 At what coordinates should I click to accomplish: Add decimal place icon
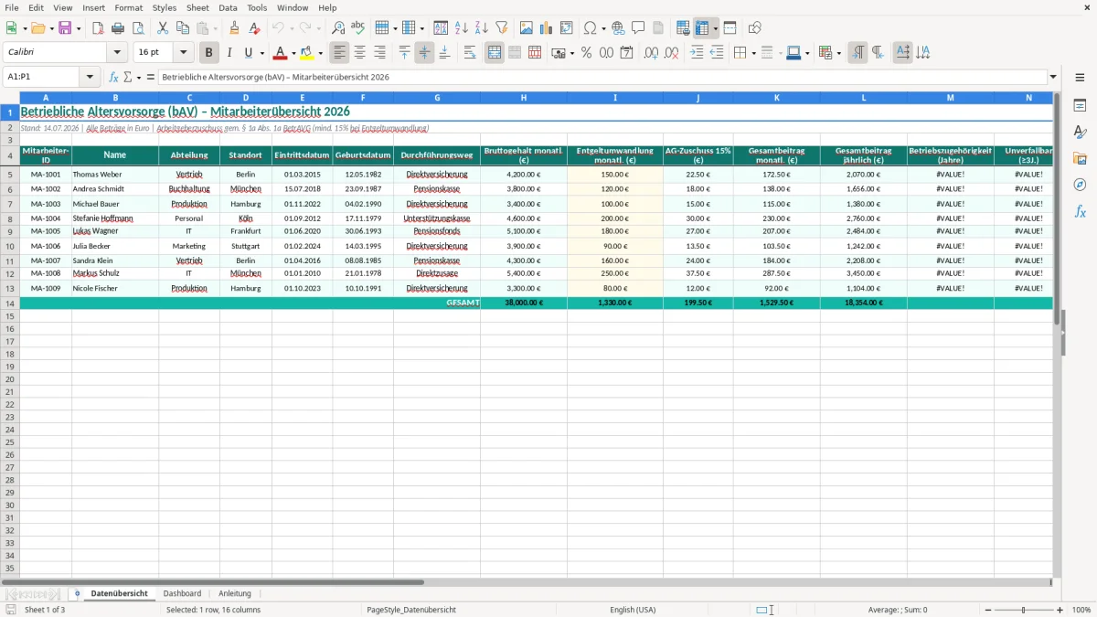pos(651,53)
